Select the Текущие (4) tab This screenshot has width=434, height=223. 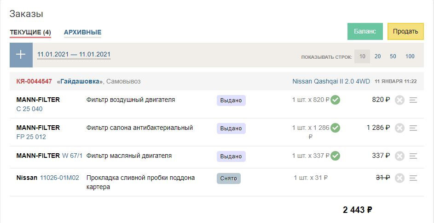[x=30, y=32]
